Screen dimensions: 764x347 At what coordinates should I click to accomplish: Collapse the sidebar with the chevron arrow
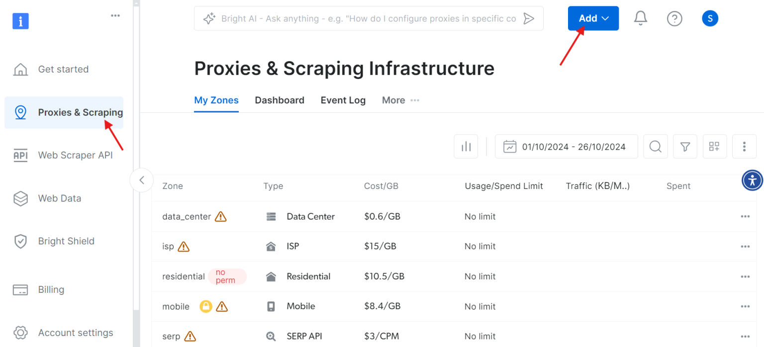tap(142, 180)
